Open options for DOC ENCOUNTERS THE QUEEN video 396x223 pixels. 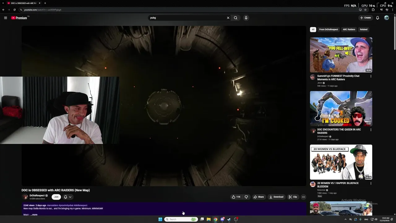(x=371, y=130)
